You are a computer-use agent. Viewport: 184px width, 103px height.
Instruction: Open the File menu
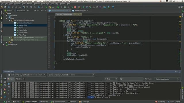(2, 4)
